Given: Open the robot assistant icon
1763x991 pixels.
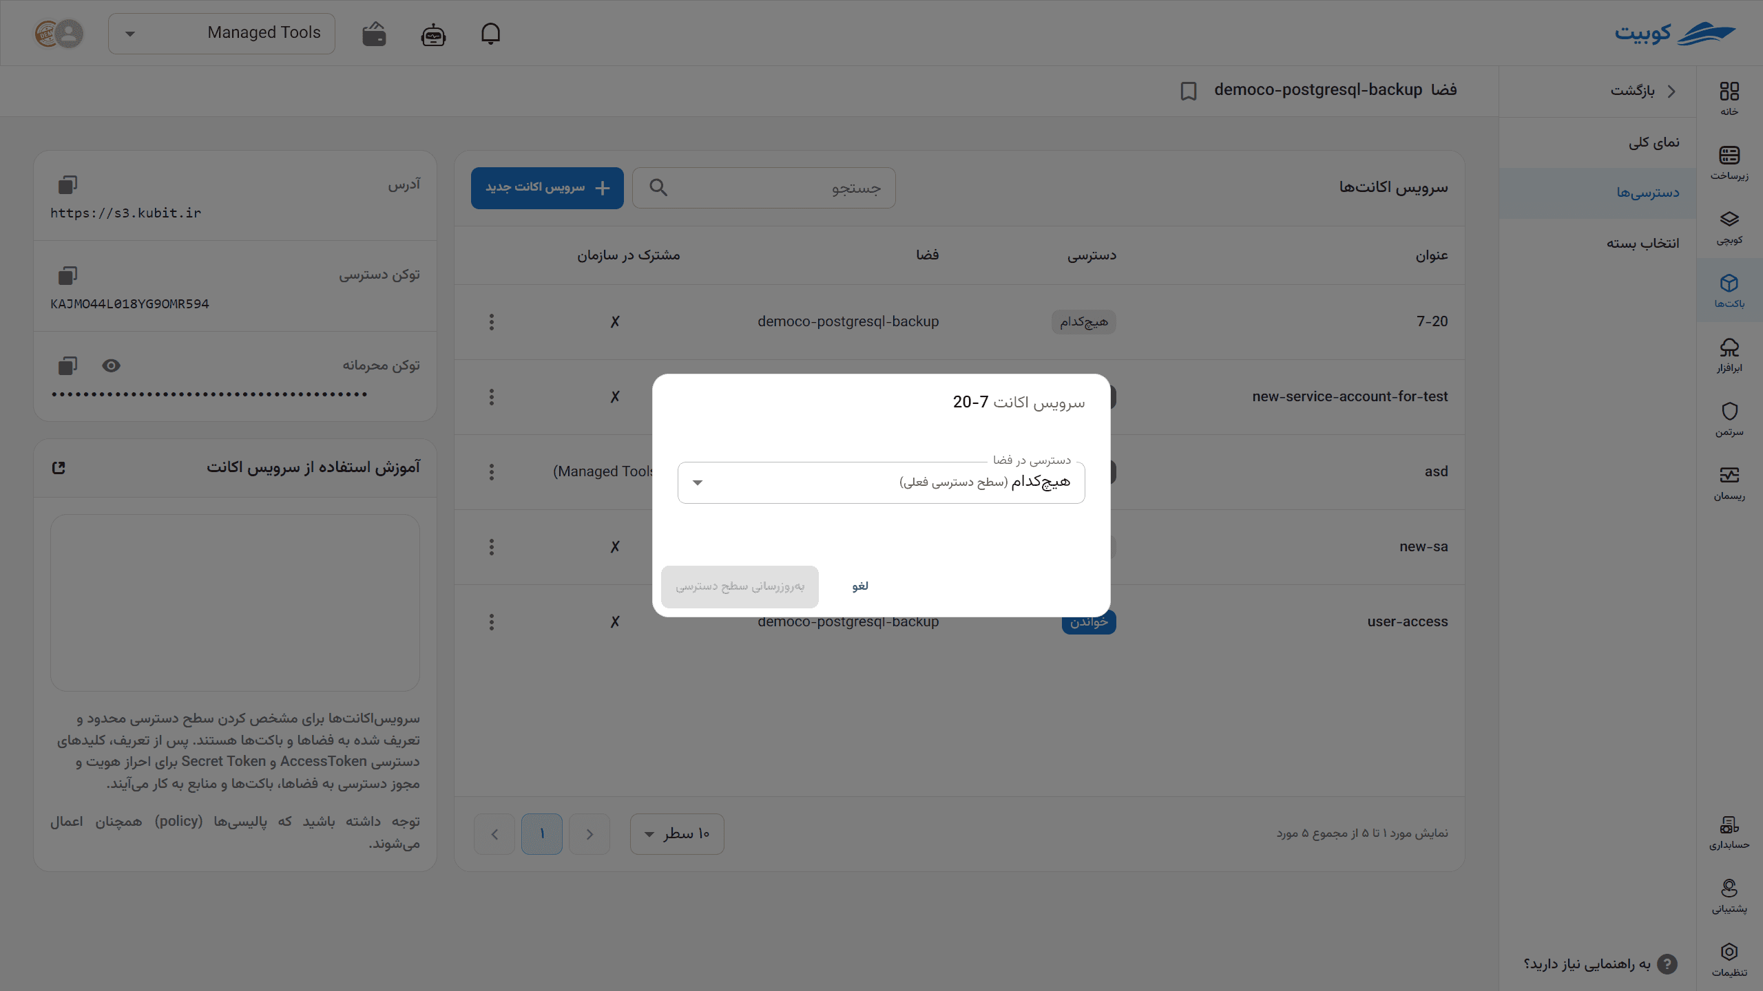Looking at the screenshot, I should coord(433,34).
